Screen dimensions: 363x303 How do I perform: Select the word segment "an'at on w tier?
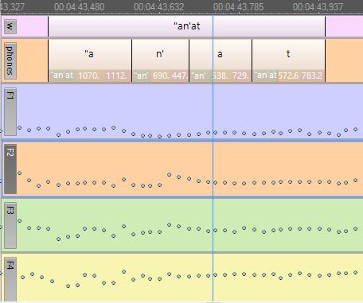pyautogui.click(x=187, y=26)
